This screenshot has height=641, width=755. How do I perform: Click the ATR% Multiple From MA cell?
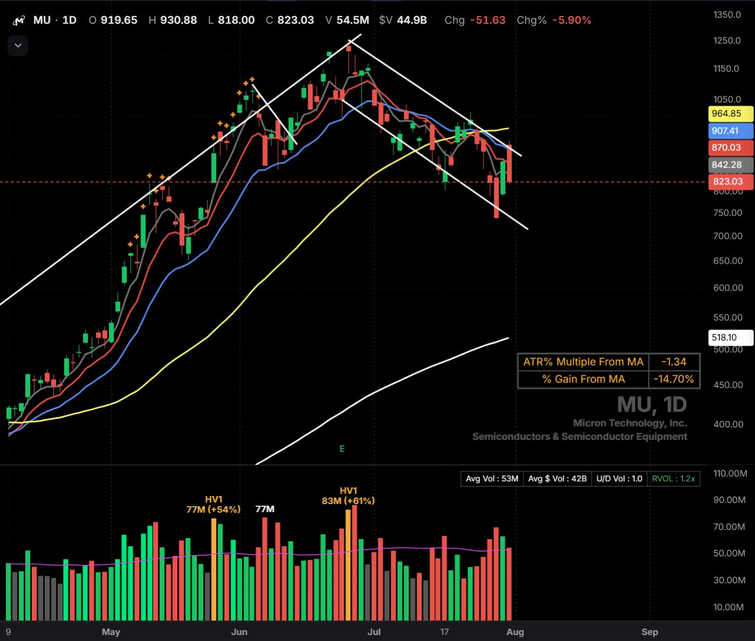583,362
